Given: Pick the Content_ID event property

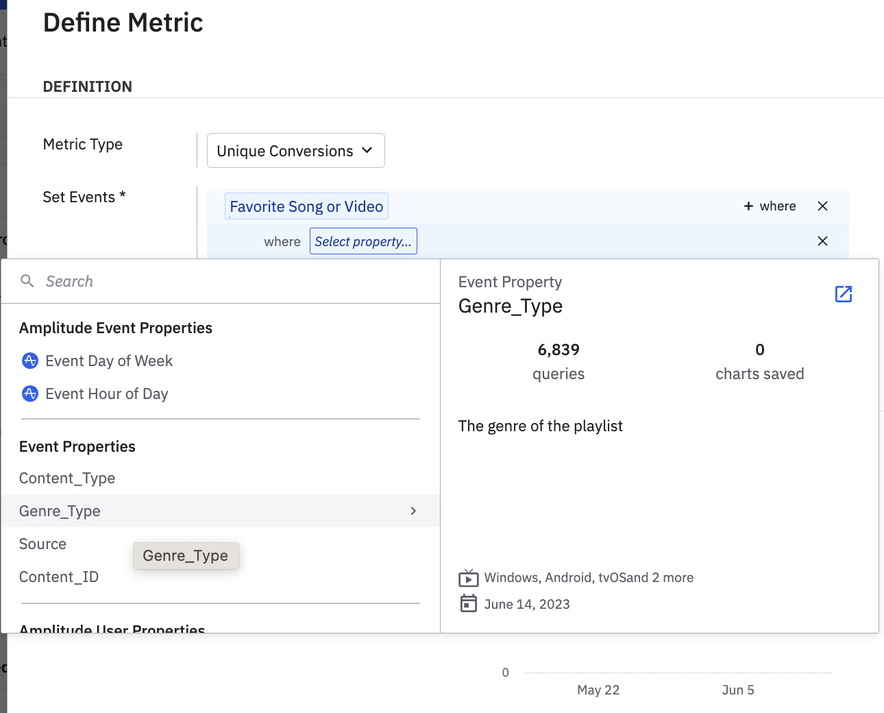Looking at the screenshot, I should click(59, 577).
